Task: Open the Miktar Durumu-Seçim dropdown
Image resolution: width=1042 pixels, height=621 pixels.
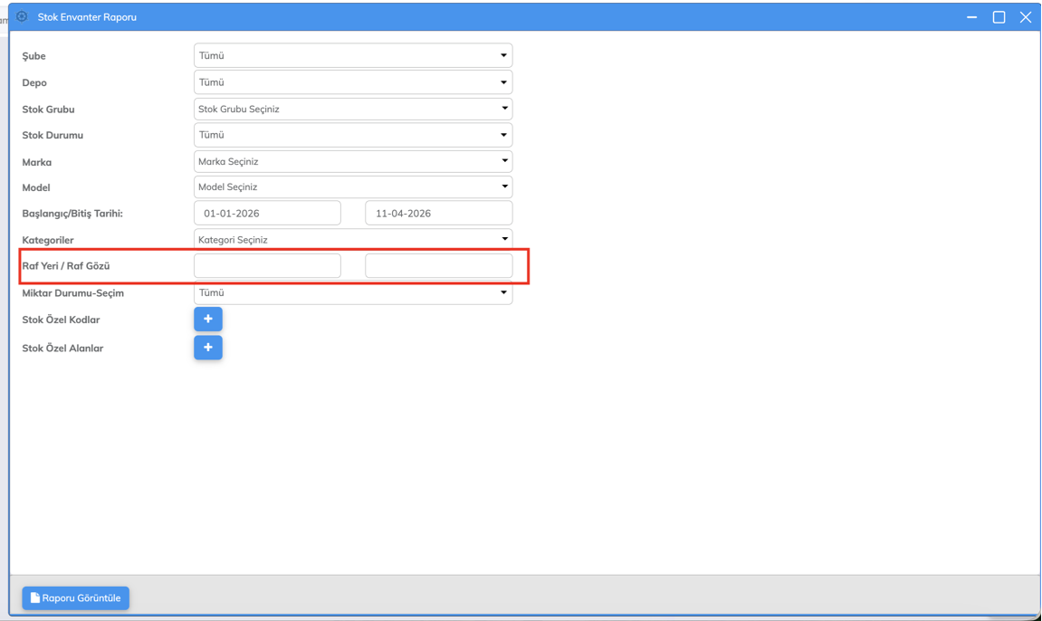Action: tap(352, 293)
